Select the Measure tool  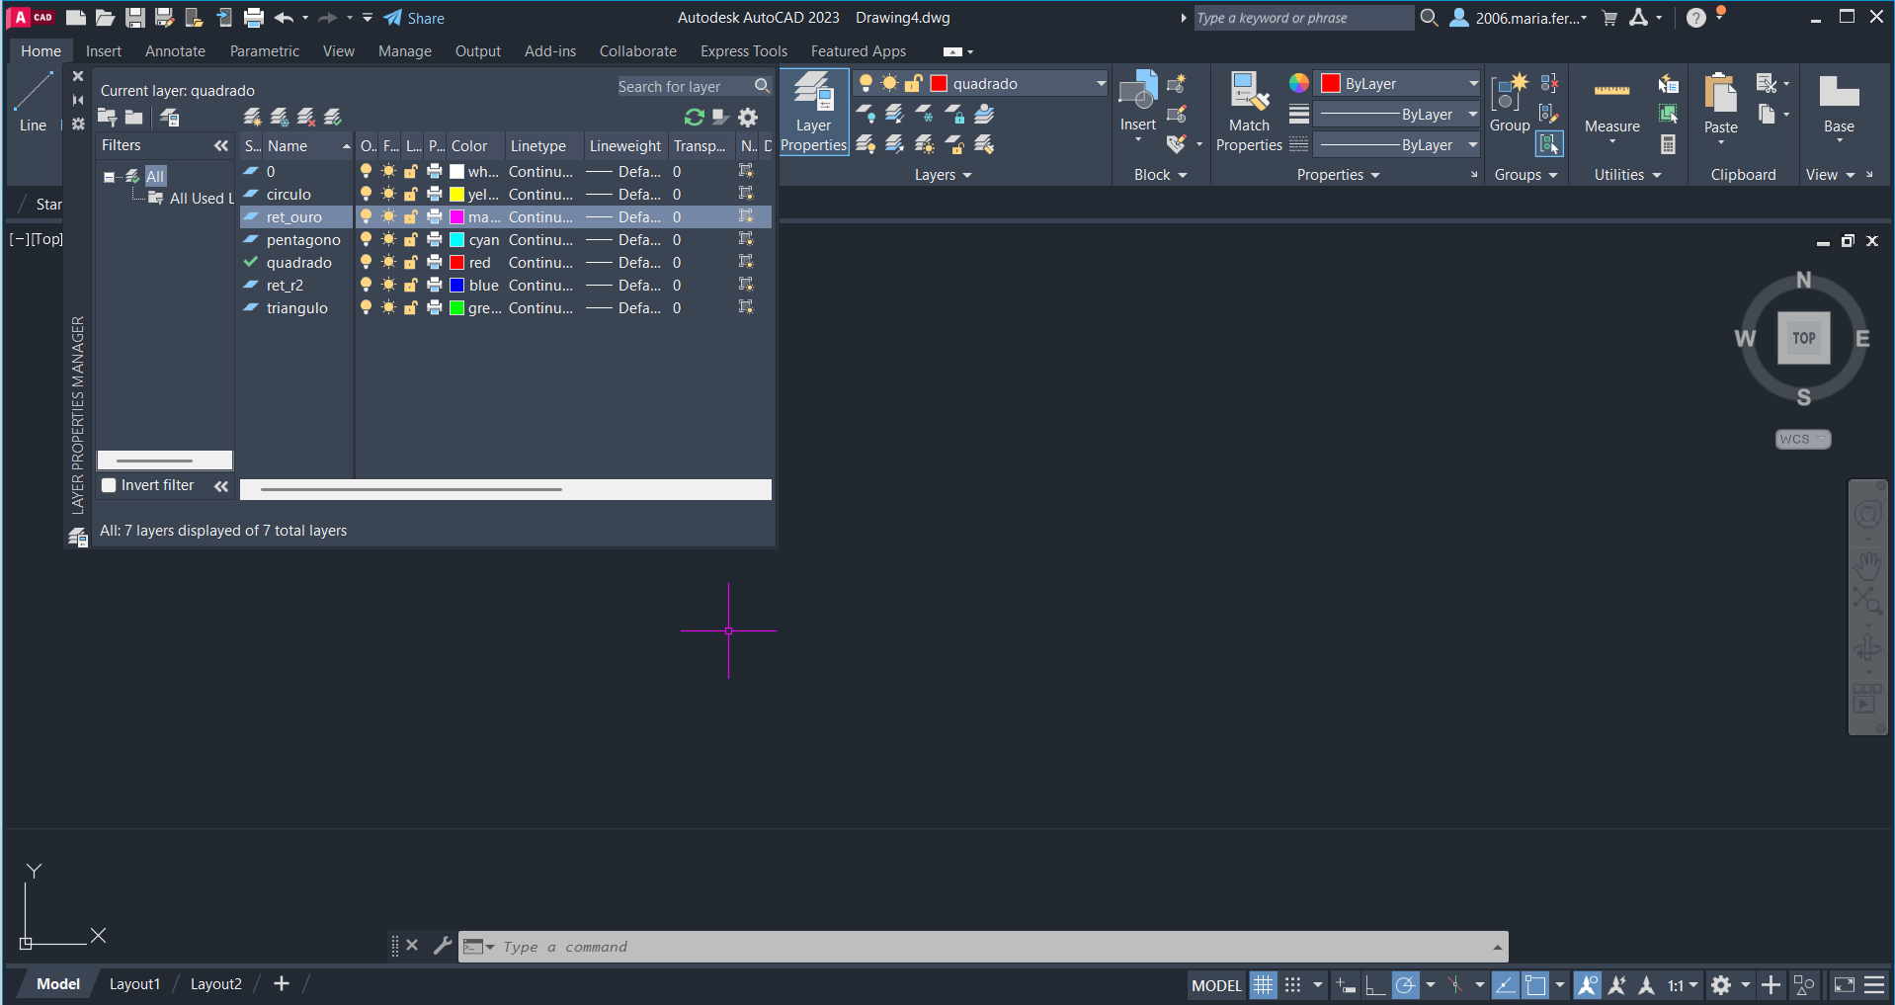tap(1612, 107)
